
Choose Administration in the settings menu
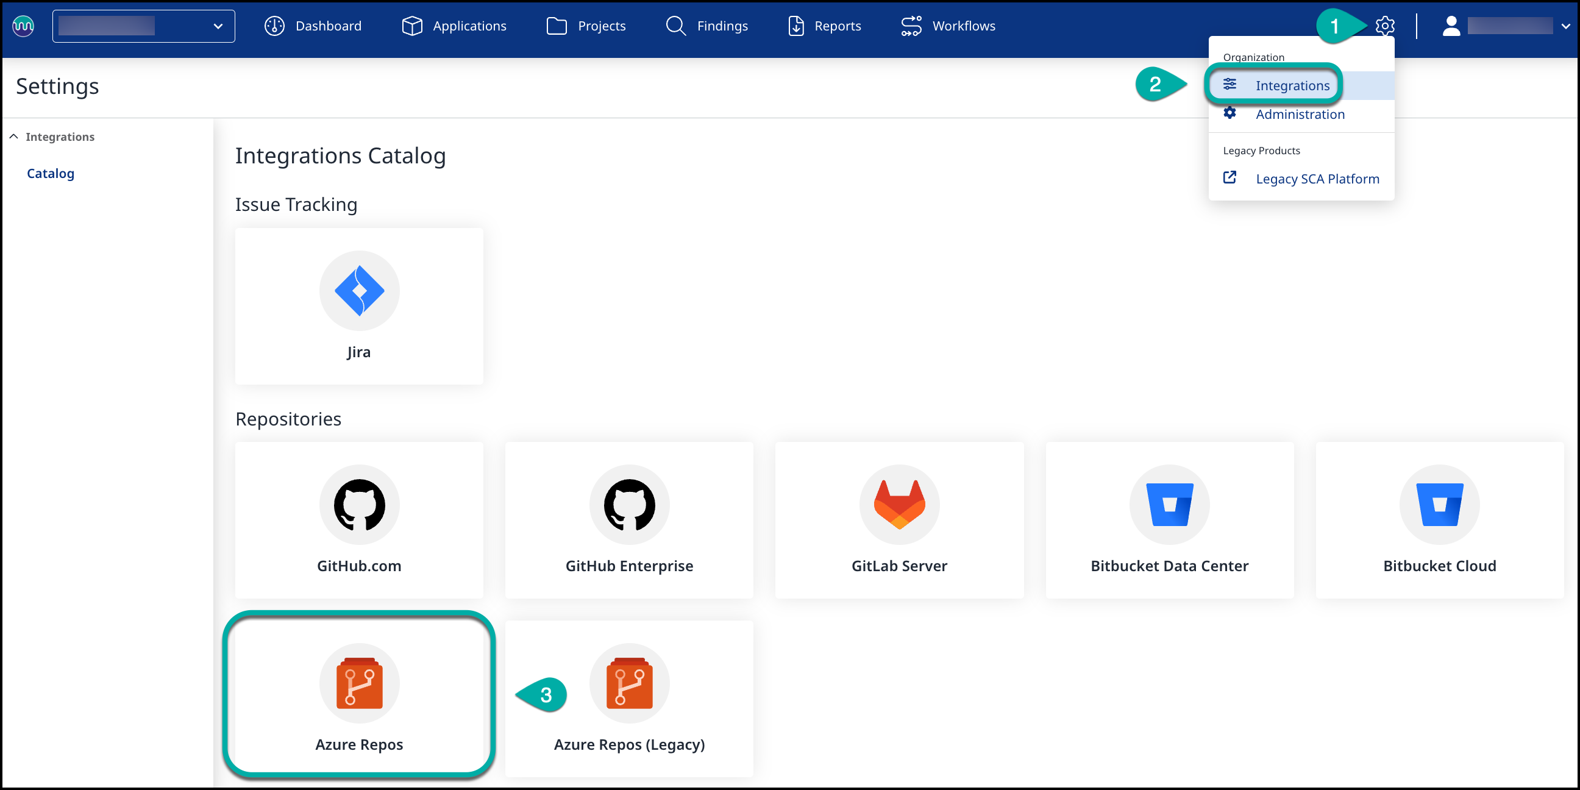click(x=1299, y=114)
